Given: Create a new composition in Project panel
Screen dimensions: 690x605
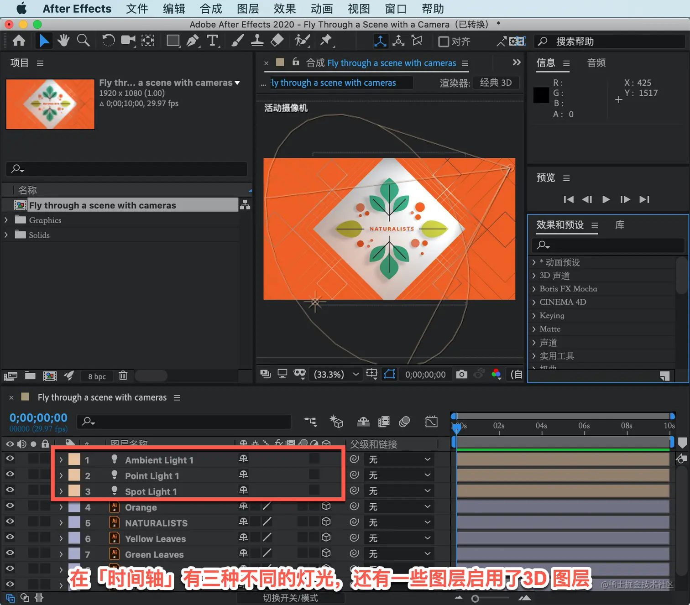Looking at the screenshot, I should 50,376.
